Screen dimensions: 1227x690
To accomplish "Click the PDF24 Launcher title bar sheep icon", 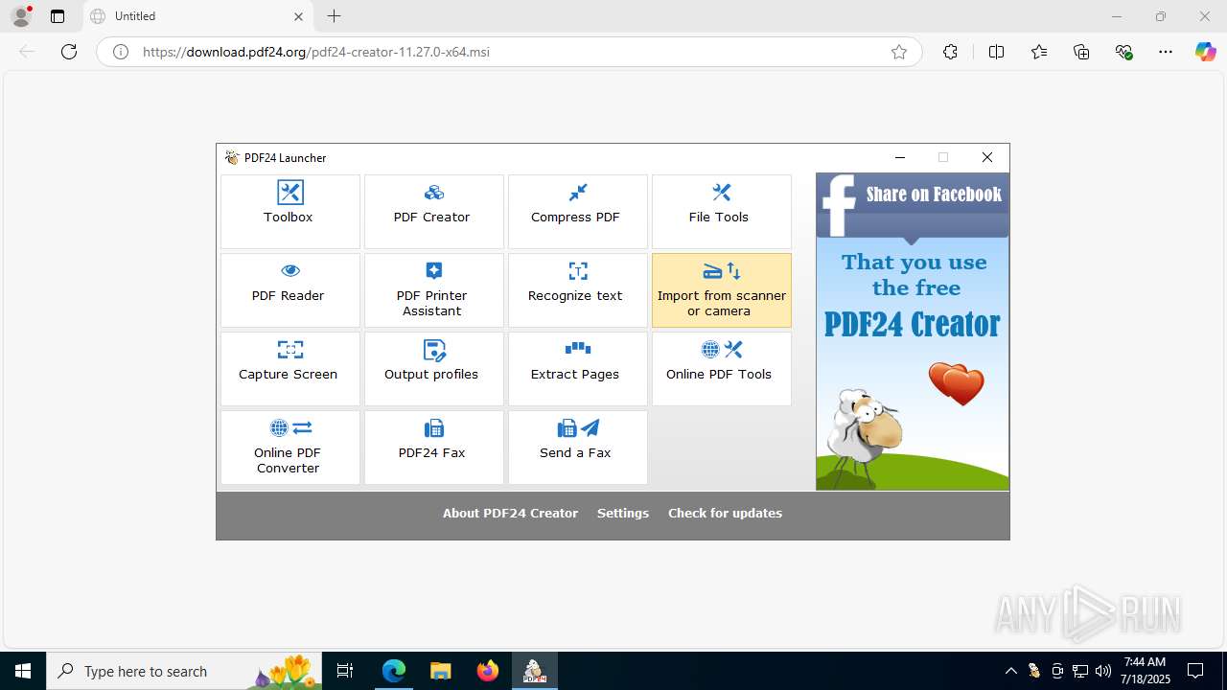I will 232,157.
